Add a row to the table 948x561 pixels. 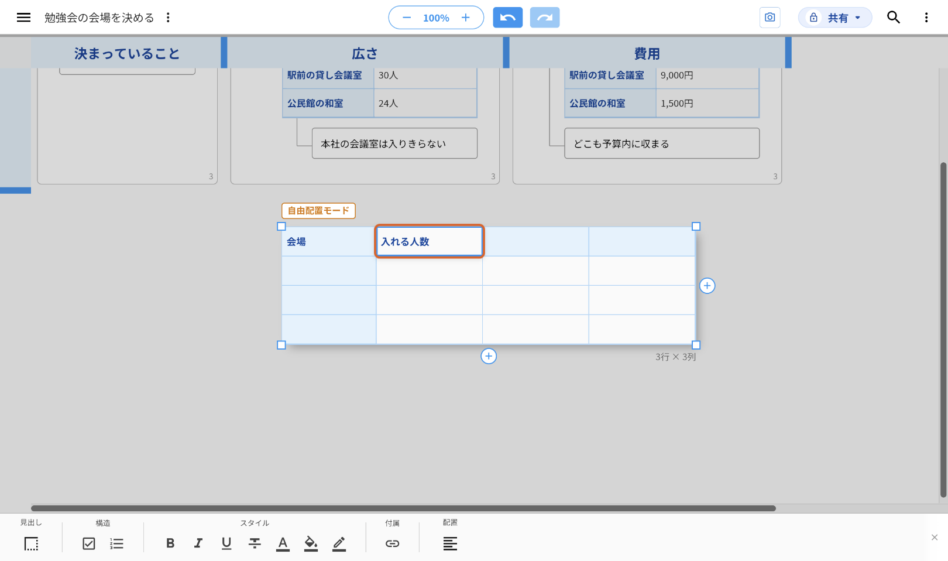[x=489, y=356]
